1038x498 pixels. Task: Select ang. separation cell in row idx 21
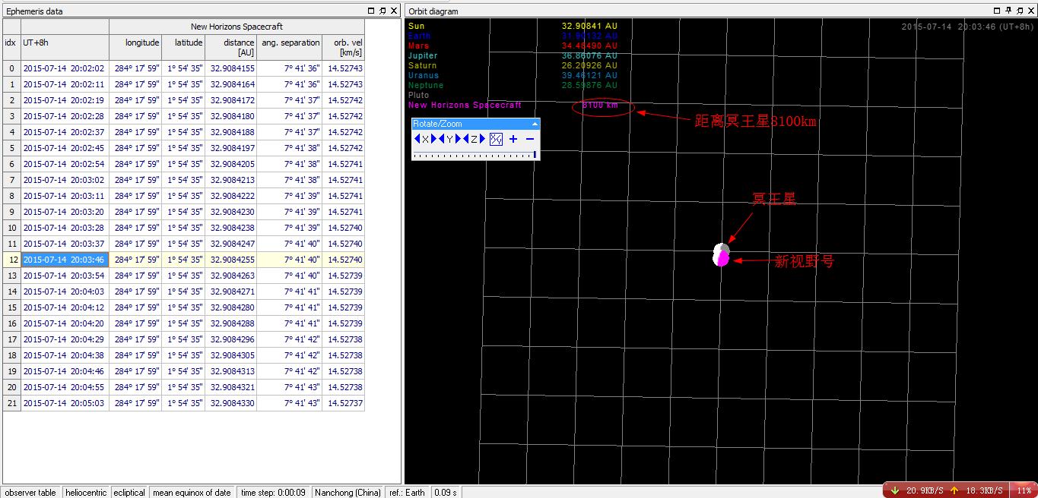(x=290, y=403)
